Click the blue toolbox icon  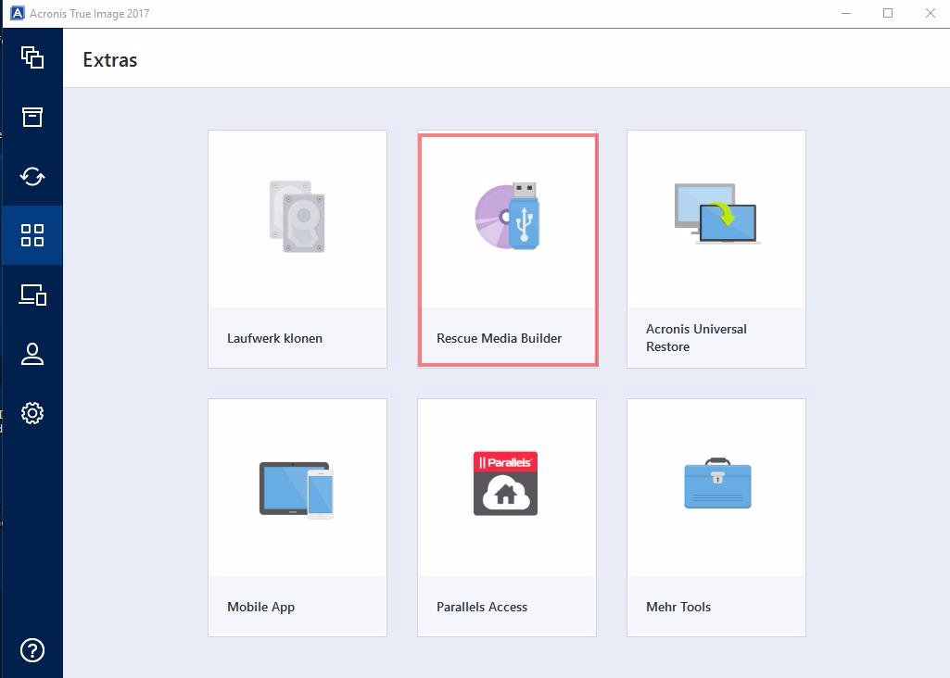717,483
